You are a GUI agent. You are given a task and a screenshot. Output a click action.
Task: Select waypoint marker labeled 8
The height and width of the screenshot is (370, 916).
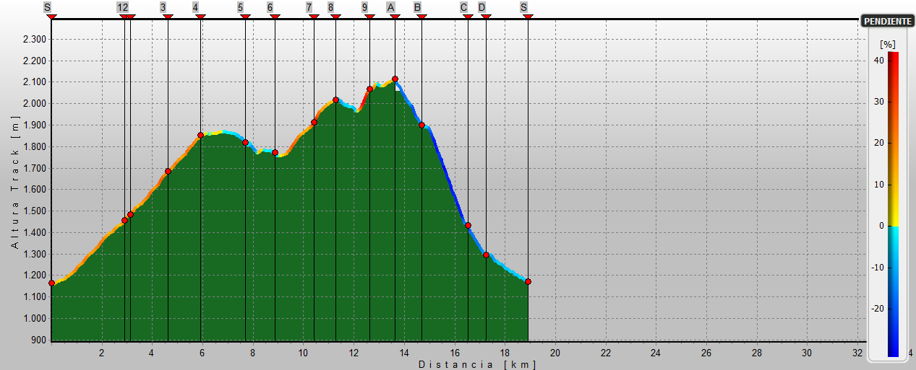[330, 7]
